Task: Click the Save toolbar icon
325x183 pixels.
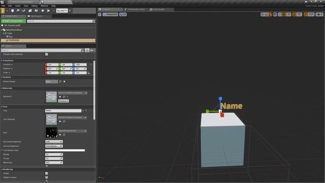Action: [x=12, y=11]
